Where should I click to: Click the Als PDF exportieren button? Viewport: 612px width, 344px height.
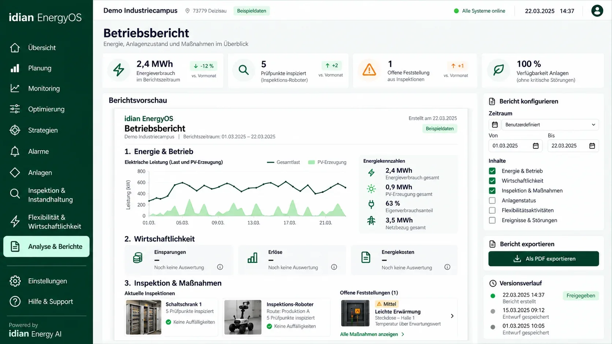(544, 259)
